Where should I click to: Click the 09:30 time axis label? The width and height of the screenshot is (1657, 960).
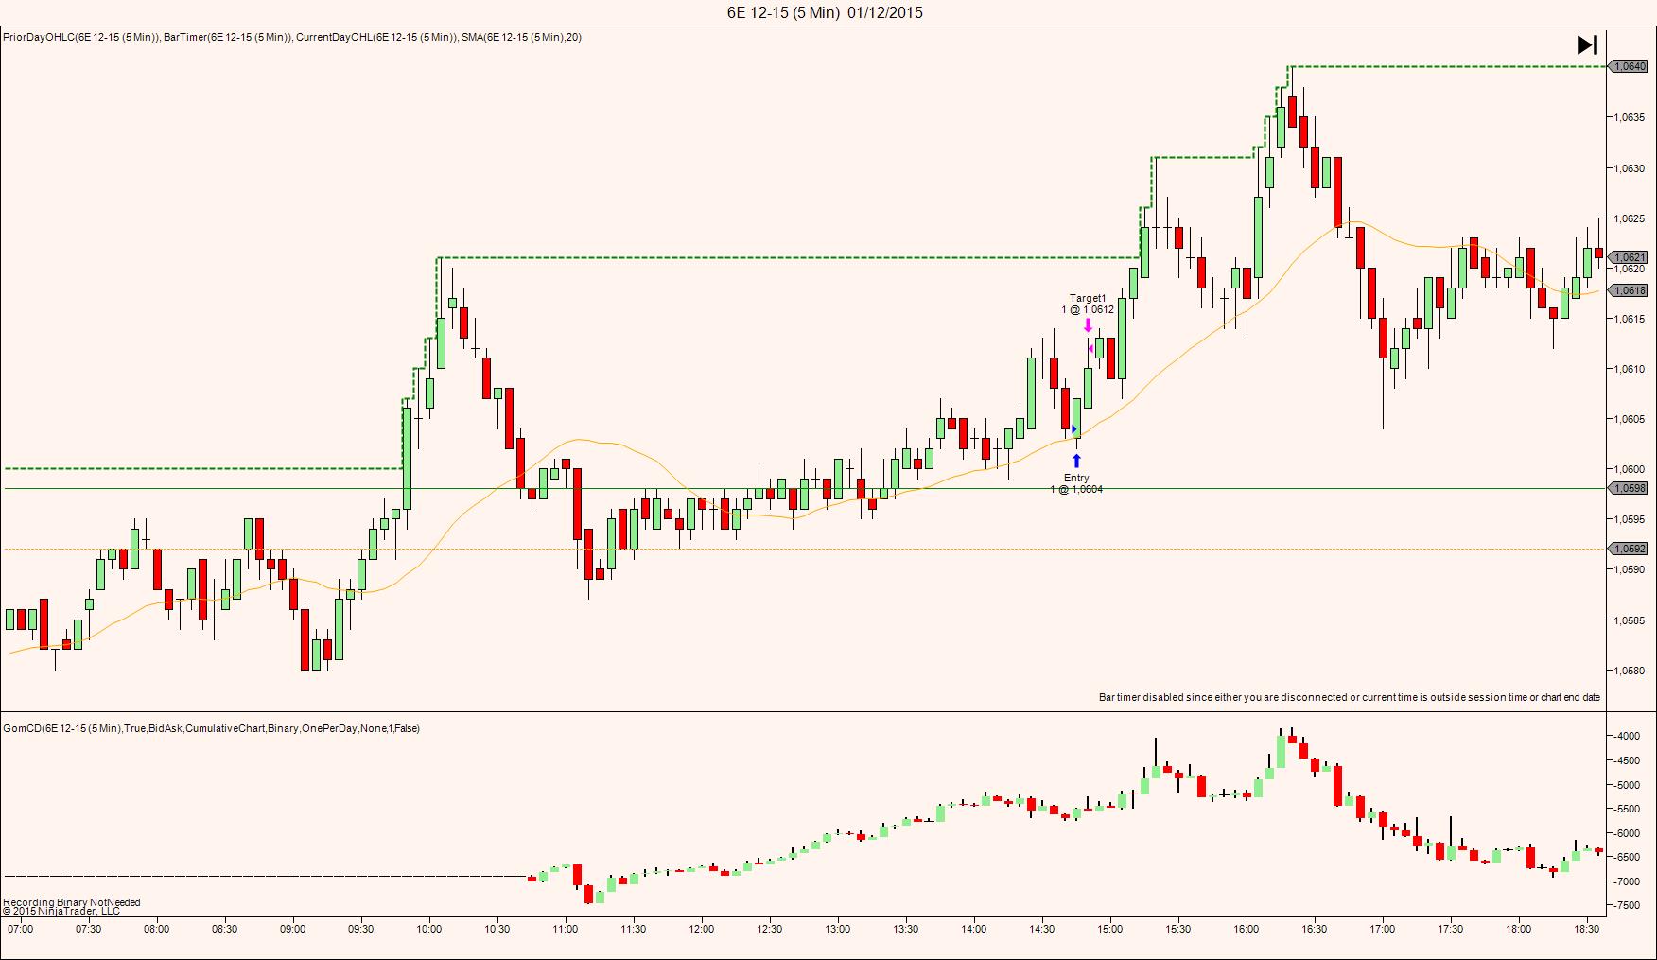(360, 929)
